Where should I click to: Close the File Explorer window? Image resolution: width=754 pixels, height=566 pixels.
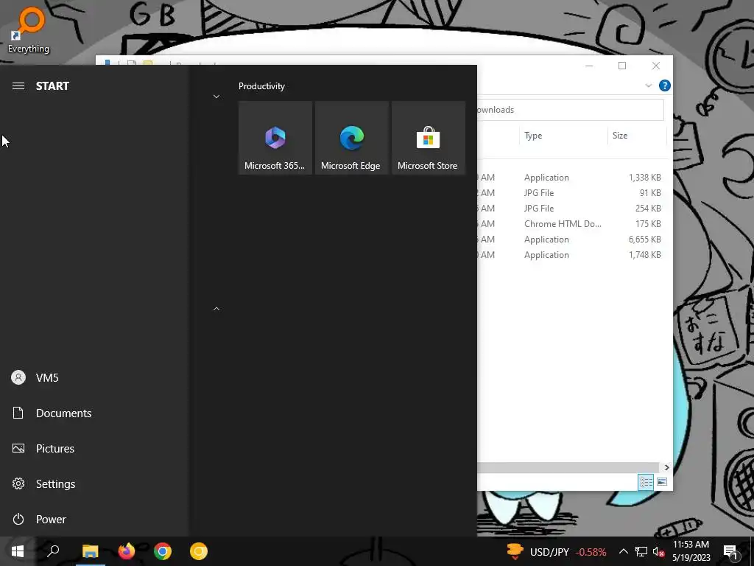point(656,66)
